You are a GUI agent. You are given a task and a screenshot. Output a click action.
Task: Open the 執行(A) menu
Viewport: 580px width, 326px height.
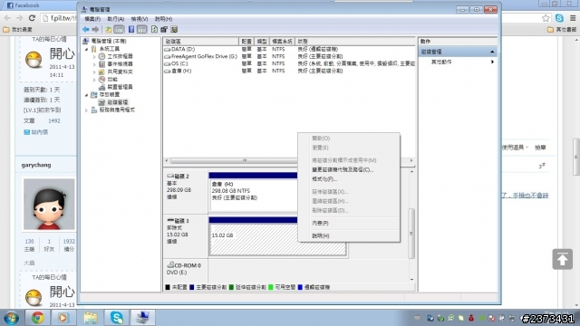click(116, 19)
